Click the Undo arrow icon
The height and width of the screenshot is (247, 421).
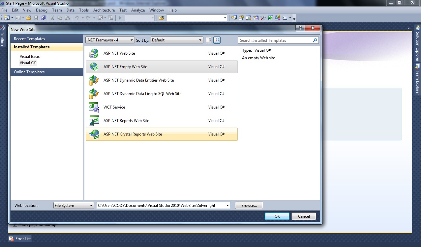[x=76, y=18]
